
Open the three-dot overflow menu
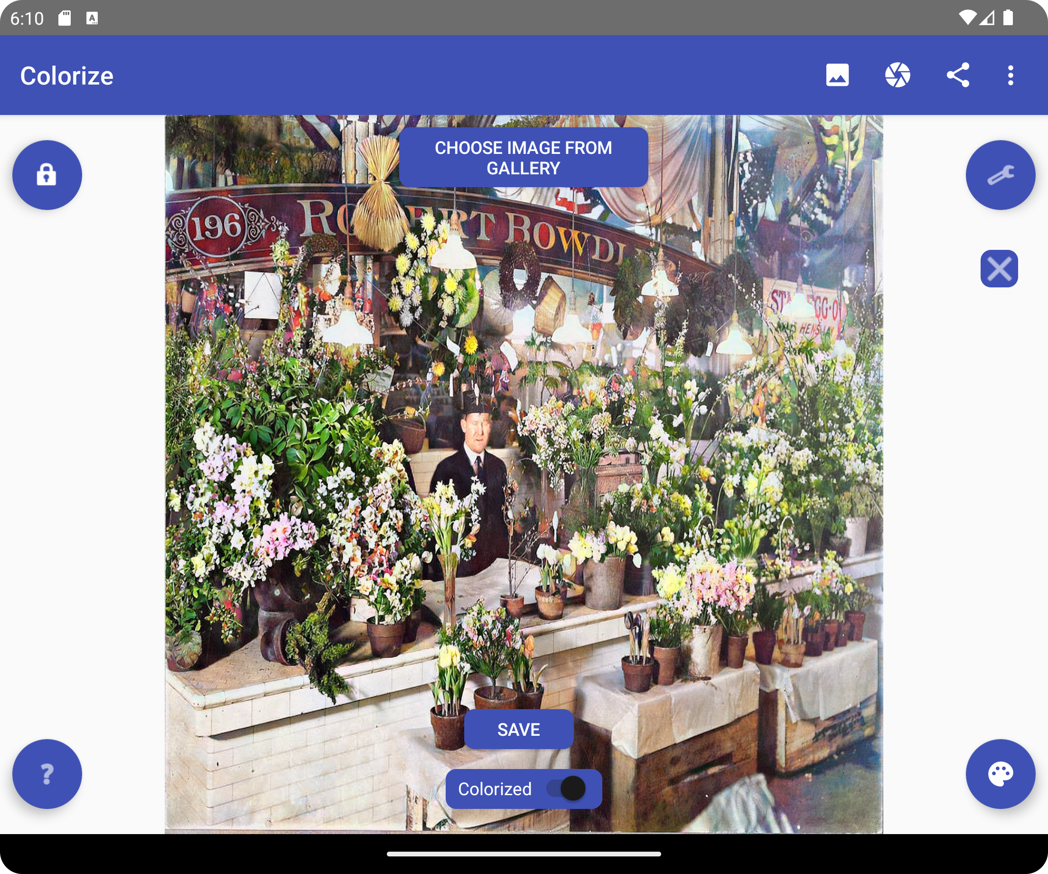1010,76
